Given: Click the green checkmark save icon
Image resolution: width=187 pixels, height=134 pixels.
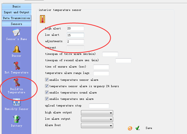Looking at the screenshot, I should 137,128.
